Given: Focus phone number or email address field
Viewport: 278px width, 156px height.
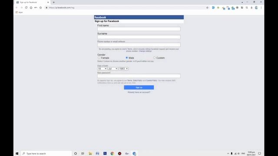Looking at the screenshot, I should (x=139, y=45).
